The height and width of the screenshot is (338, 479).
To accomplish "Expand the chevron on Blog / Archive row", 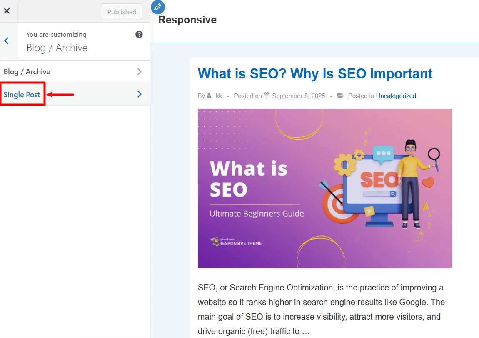I will pos(139,72).
